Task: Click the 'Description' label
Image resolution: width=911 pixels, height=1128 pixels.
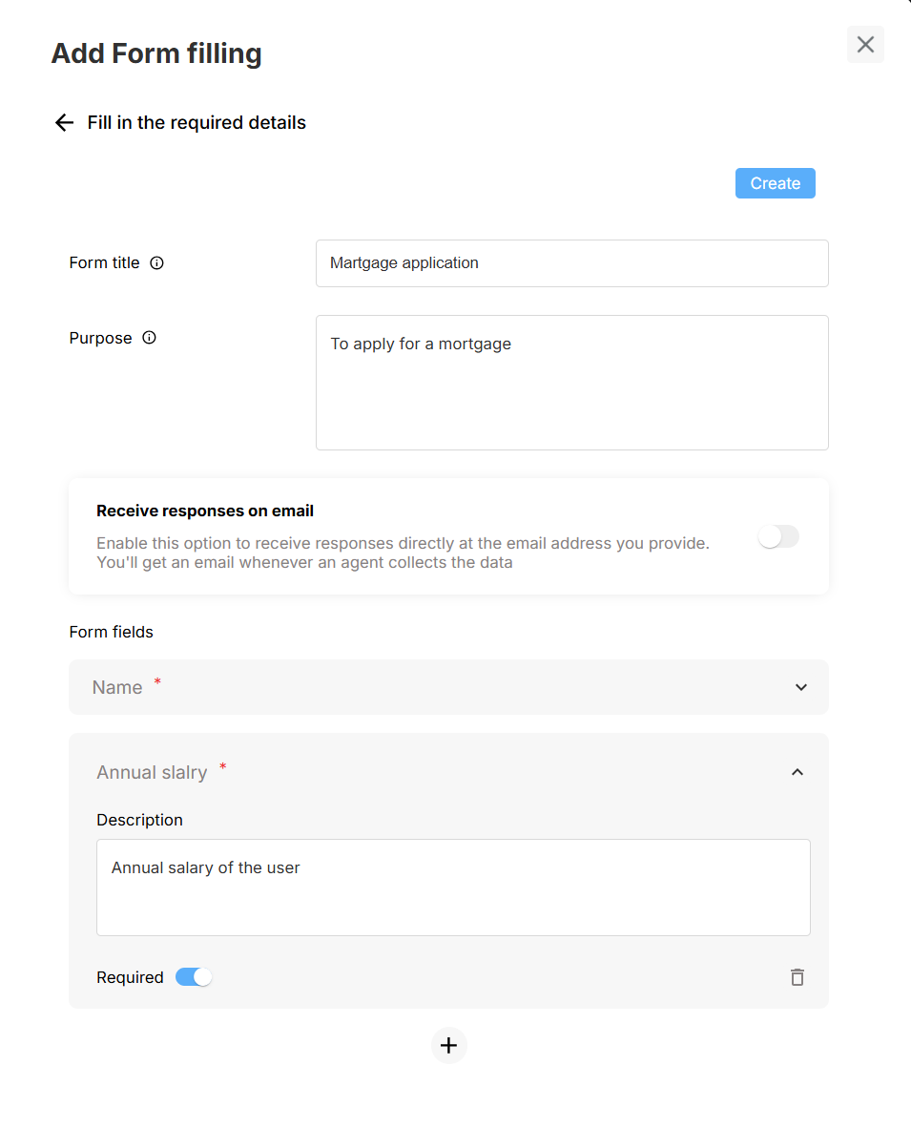Action: point(140,820)
